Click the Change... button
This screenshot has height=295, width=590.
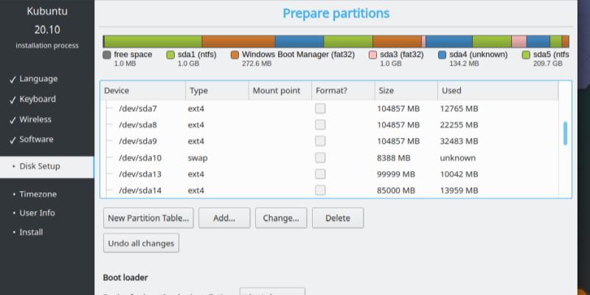[280, 218]
